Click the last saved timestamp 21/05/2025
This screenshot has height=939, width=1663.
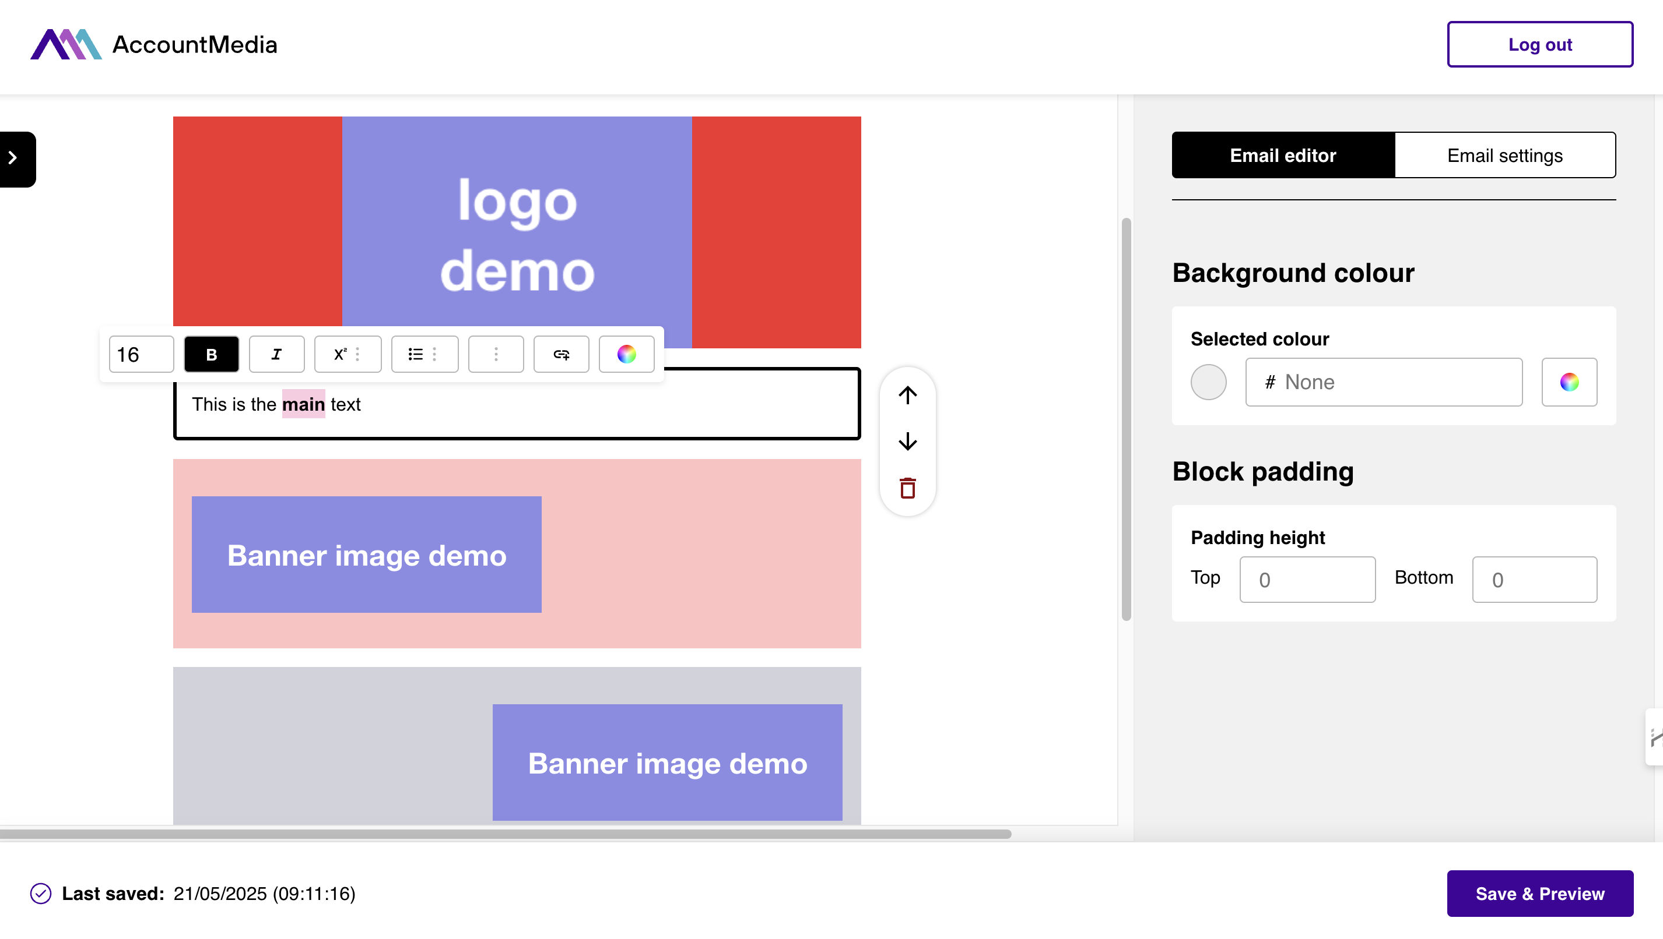click(264, 893)
